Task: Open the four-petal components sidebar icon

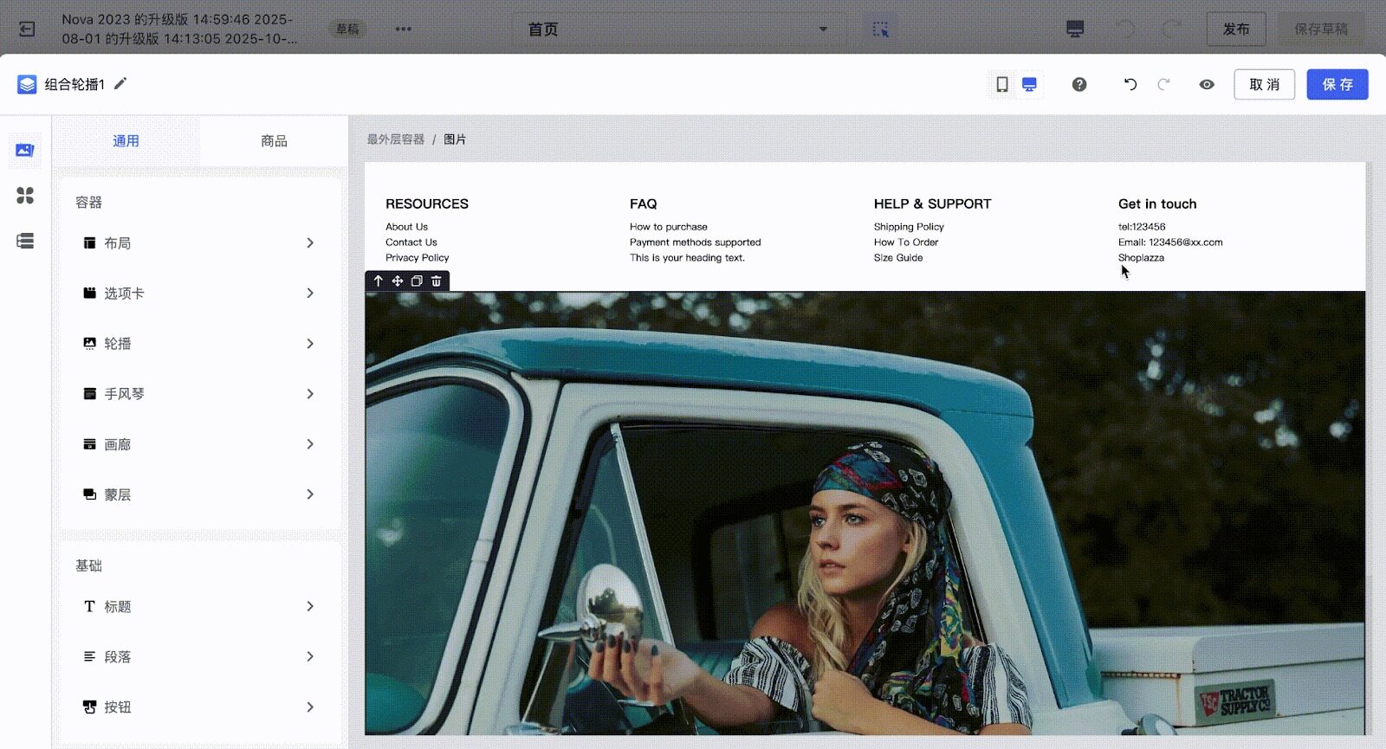Action: [x=25, y=196]
